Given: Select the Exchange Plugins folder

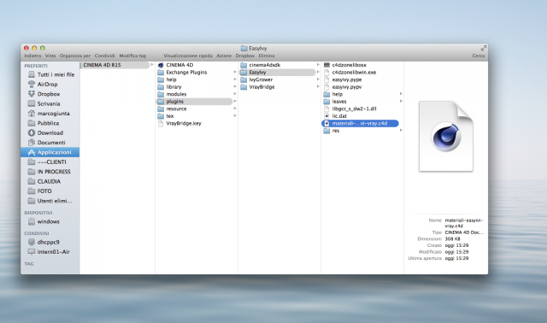Looking at the screenshot, I should click(x=182, y=73).
